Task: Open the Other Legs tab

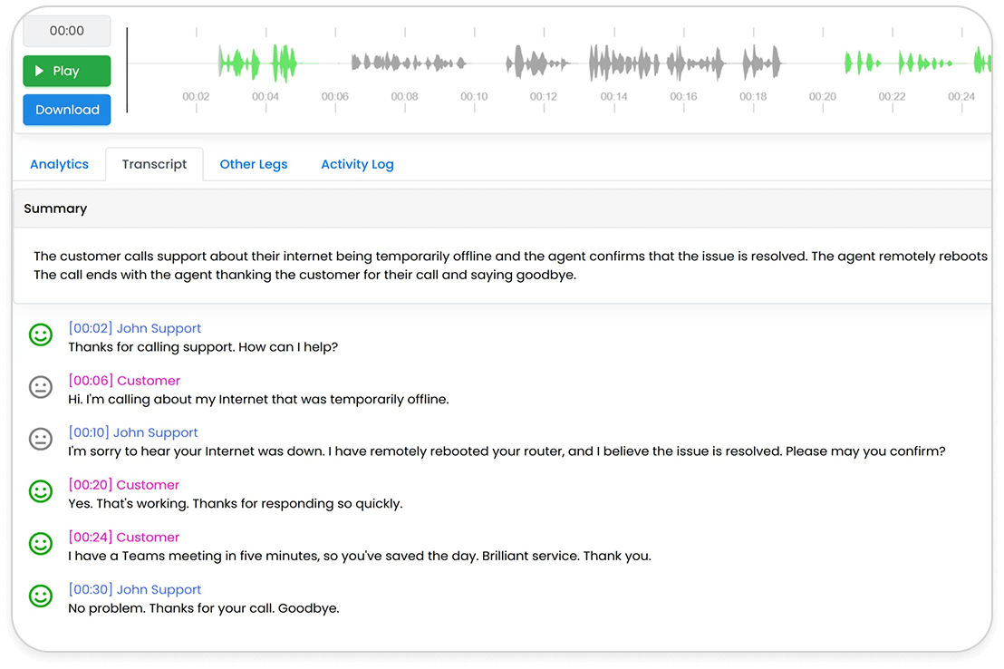Action: (254, 164)
